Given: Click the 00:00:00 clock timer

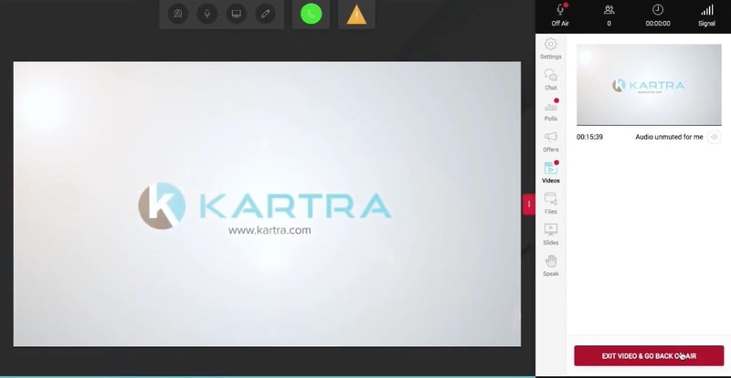Looking at the screenshot, I should (x=658, y=15).
